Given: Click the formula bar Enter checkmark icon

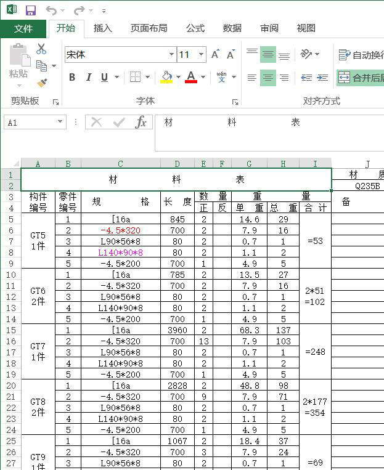Looking at the screenshot, I should (x=119, y=123).
